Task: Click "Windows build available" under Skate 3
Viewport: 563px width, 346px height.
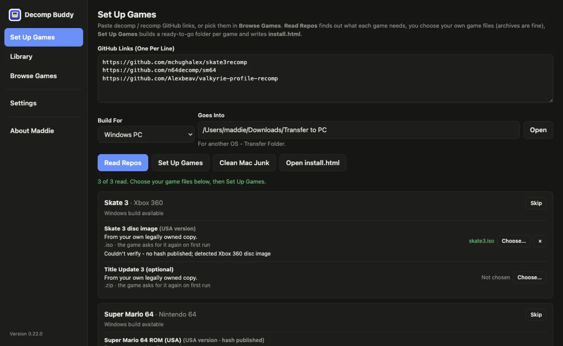Action: (134, 213)
